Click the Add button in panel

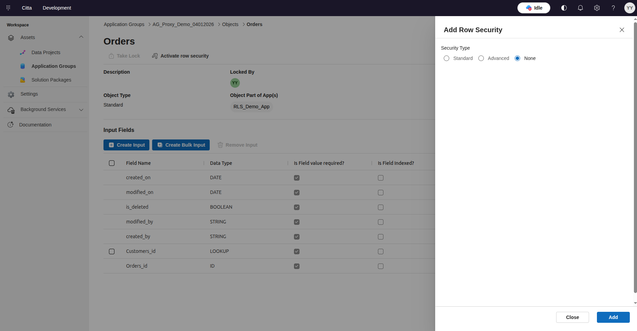pos(613,317)
